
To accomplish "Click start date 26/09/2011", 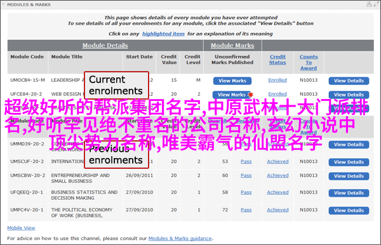I will click(139, 175).
